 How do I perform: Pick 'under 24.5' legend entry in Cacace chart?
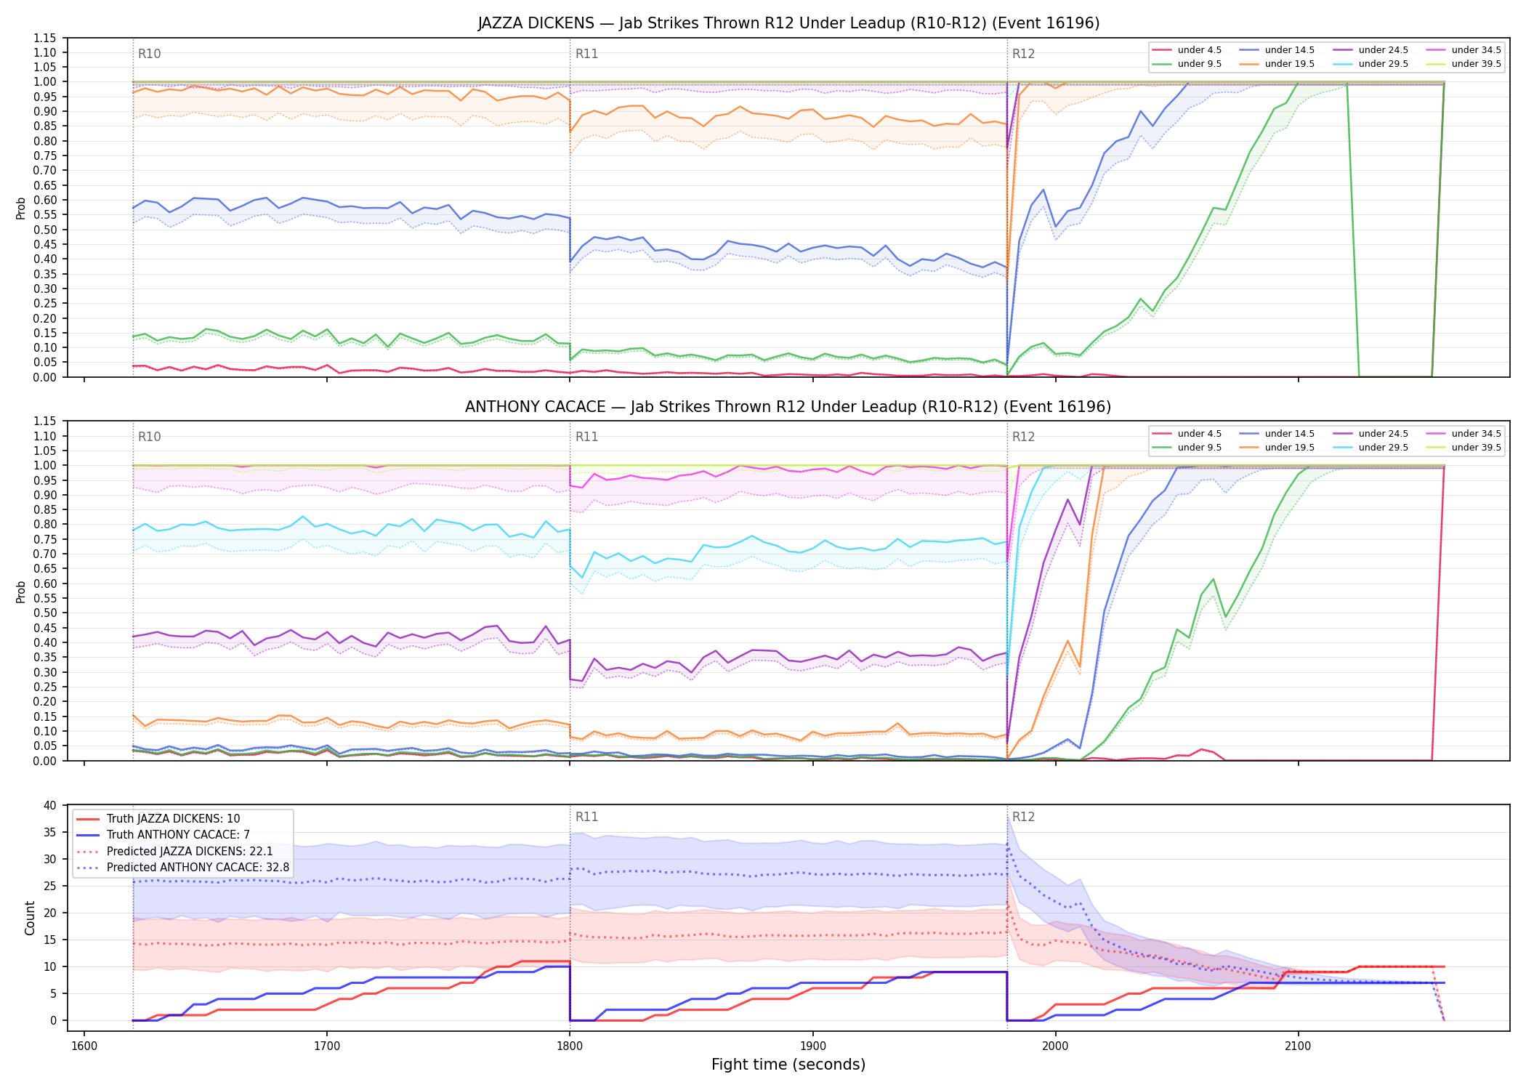coord(1371,434)
